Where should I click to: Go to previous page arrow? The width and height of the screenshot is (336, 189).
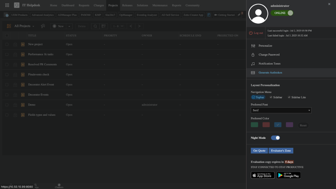(x=131, y=26)
